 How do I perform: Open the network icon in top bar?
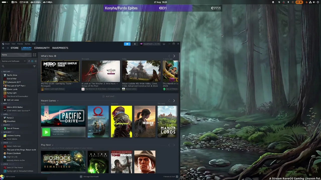[310, 2]
